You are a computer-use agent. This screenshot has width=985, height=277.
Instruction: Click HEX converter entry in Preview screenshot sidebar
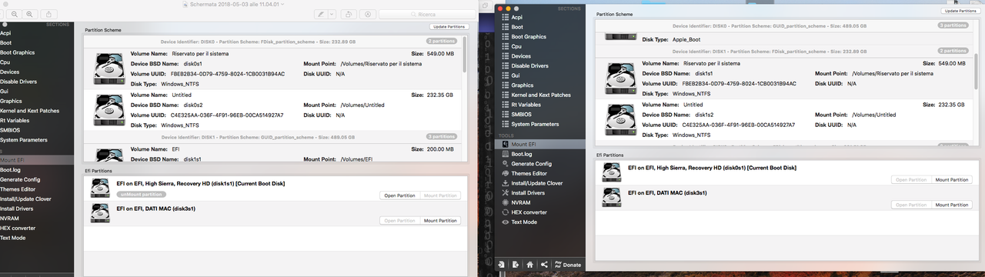point(18,228)
